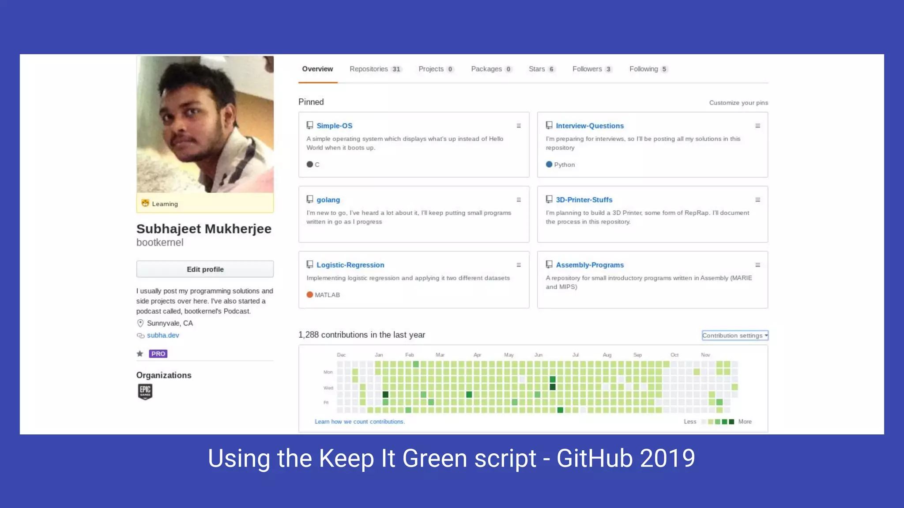Switch to the Repositories tab
This screenshot has height=508, width=904.
(375, 69)
